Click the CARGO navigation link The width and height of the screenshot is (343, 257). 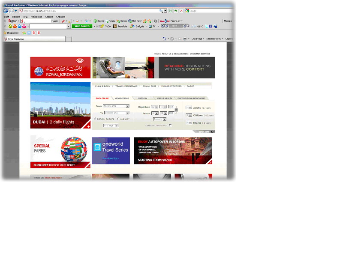(x=190, y=86)
